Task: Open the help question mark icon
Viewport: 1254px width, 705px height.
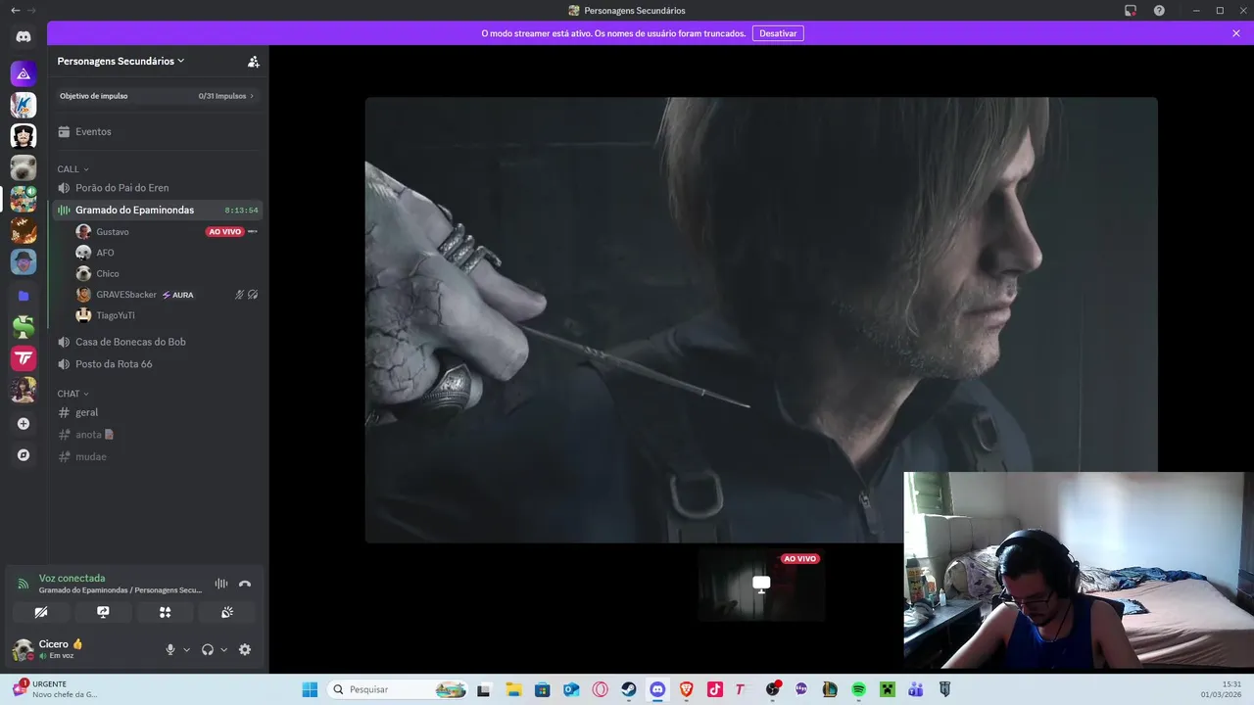Action: [x=1159, y=11]
